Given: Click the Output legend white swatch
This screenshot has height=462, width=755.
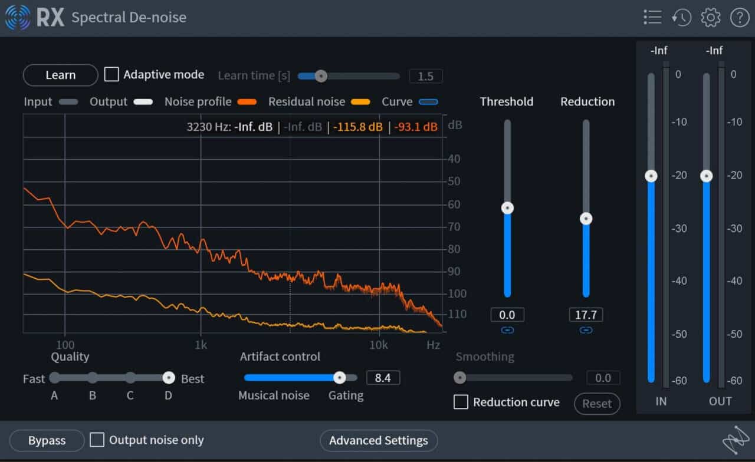Looking at the screenshot, I should (x=143, y=102).
